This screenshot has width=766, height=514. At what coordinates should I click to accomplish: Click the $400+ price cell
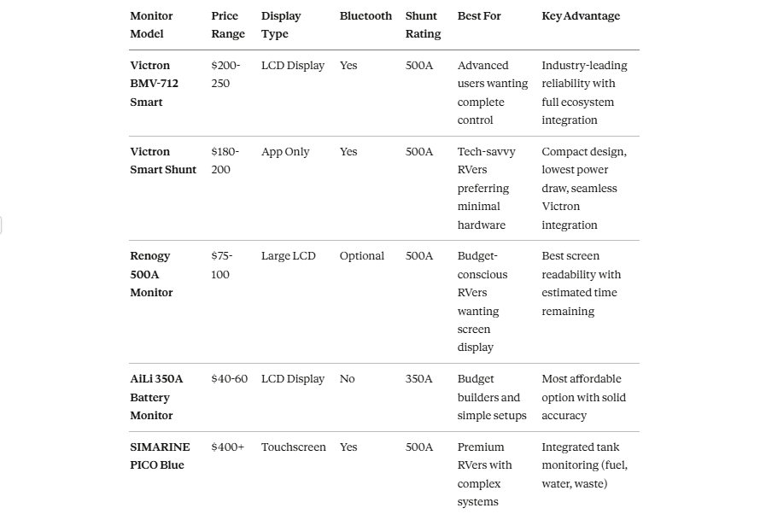click(x=227, y=447)
